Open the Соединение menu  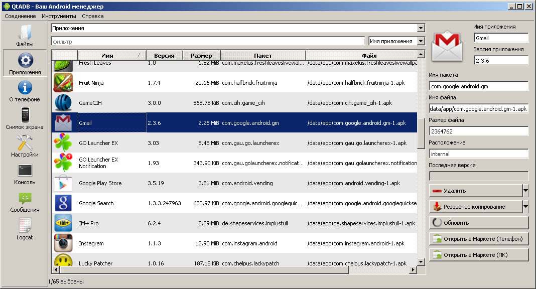pyautogui.click(x=20, y=16)
